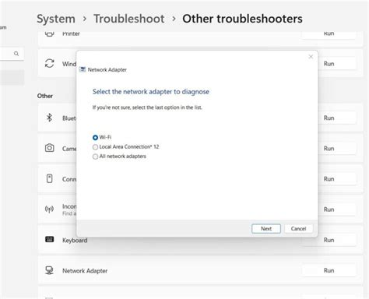Click the Network Adapter monitor icon
Image resolution: width=369 pixels, height=299 pixels.
(x=49, y=270)
